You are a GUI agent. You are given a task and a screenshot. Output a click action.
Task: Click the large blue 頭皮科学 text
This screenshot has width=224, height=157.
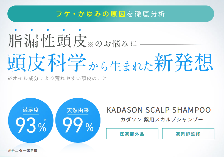coord(47,63)
